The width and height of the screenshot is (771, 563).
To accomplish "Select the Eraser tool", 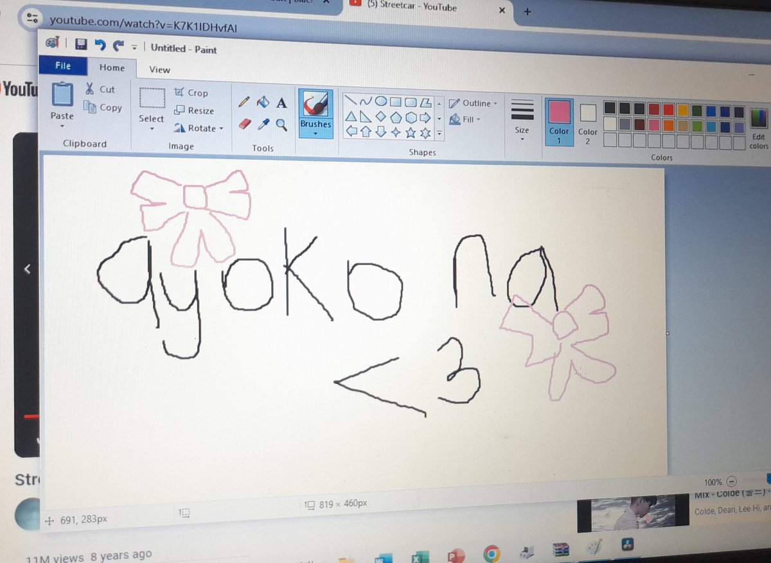I will tap(244, 123).
